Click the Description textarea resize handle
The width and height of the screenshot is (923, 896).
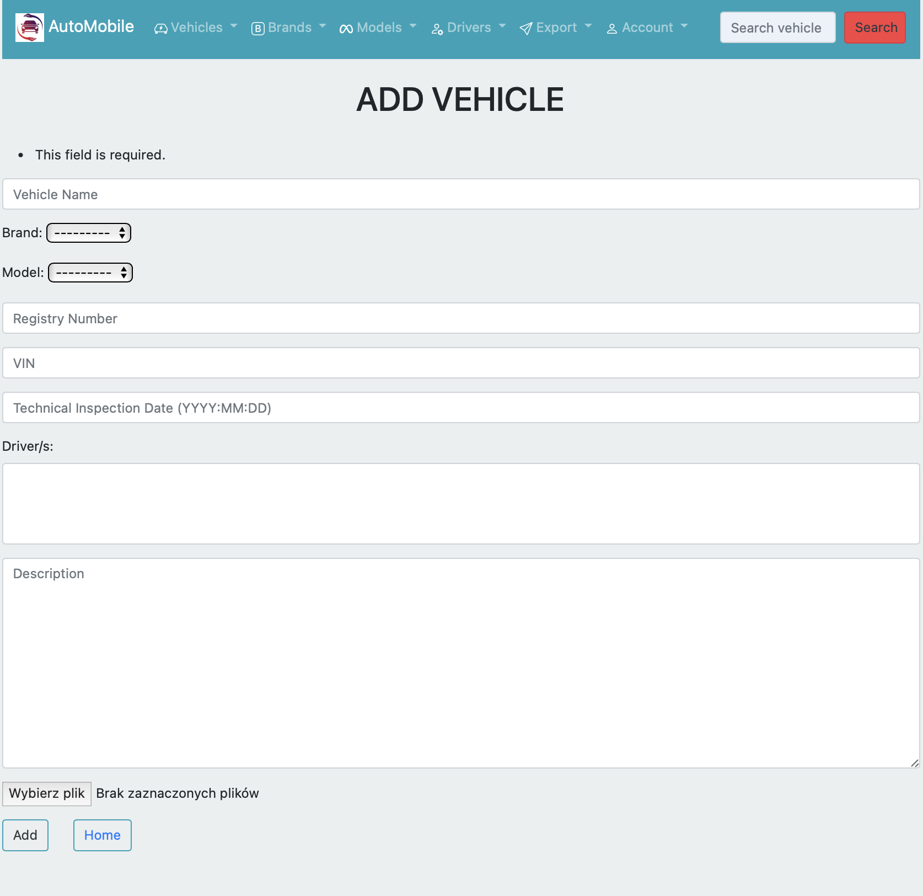pyautogui.click(x=915, y=763)
